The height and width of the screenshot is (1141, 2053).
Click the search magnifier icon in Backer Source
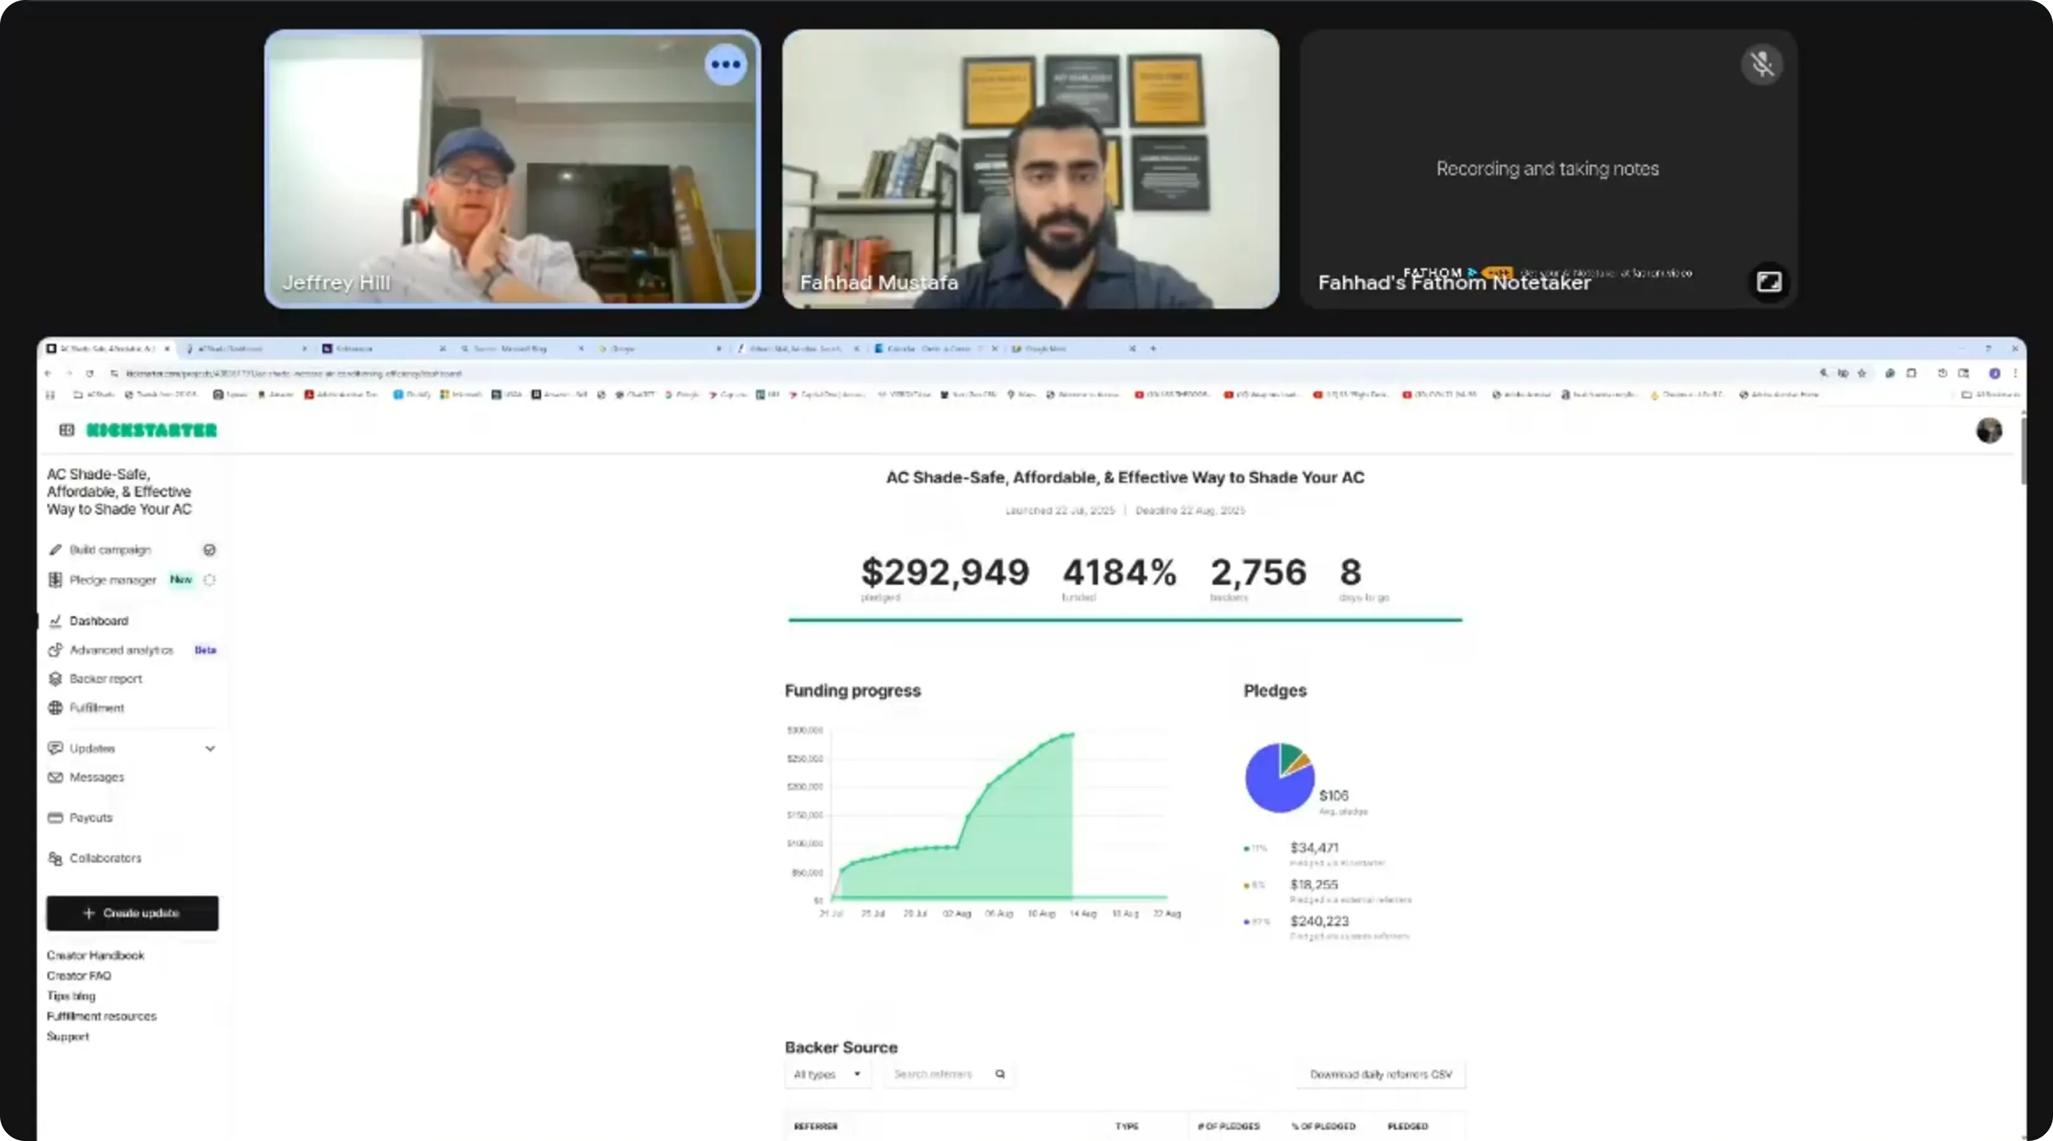tap(1000, 1074)
